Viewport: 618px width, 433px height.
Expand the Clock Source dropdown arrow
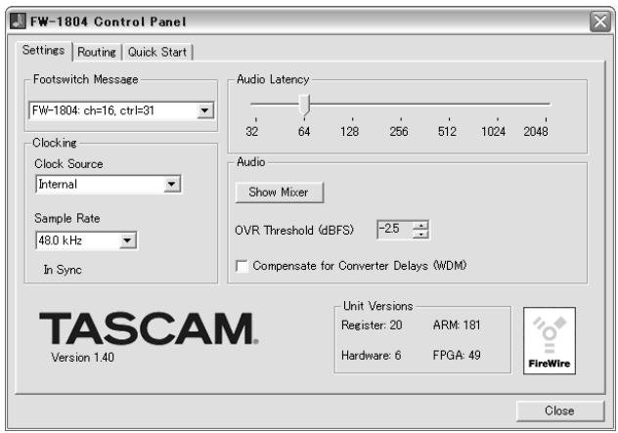172,184
